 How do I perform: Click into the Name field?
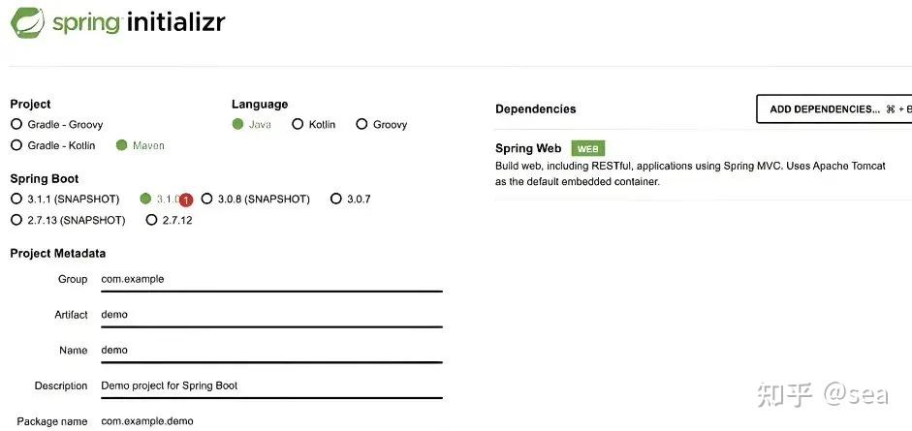[271, 351]
